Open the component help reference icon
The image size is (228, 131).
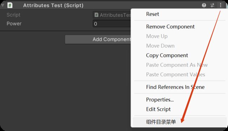(x=204, y=5)
